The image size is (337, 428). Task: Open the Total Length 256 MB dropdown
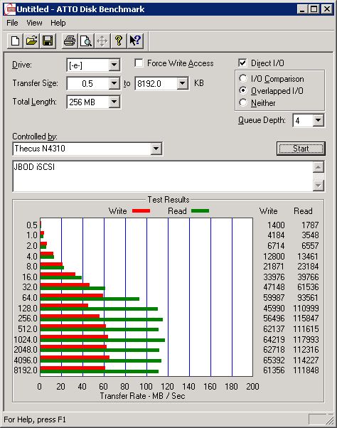pos(114,102)
